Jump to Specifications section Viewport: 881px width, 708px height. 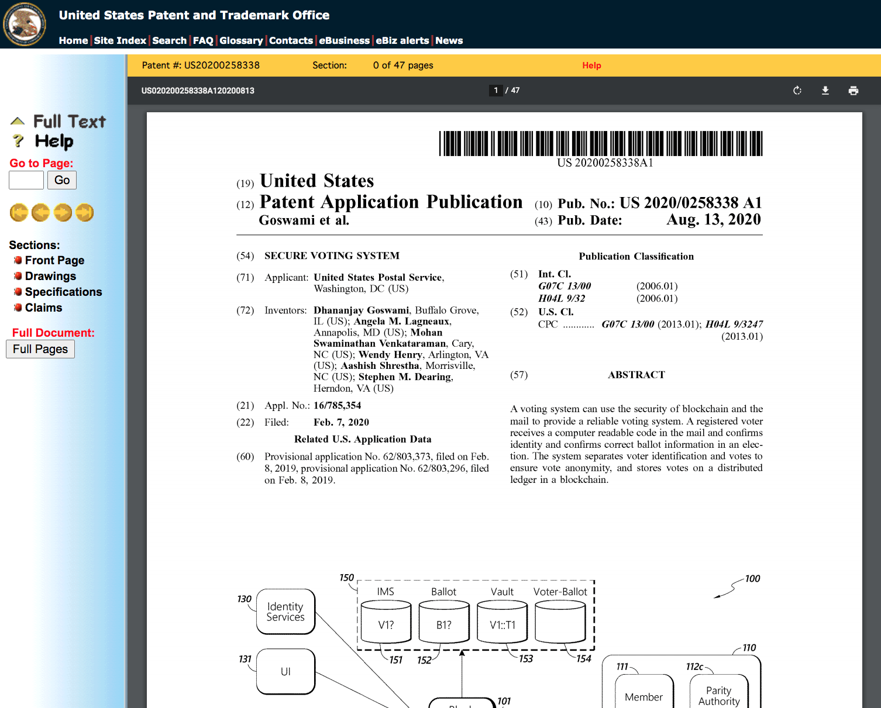[x=63, y=292]
